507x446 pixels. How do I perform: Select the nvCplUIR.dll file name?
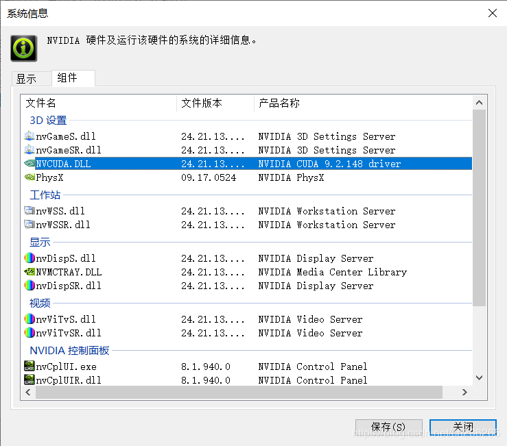click(x=69, y=380)
